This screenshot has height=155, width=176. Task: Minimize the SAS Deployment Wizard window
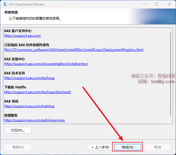coord(144,4)
